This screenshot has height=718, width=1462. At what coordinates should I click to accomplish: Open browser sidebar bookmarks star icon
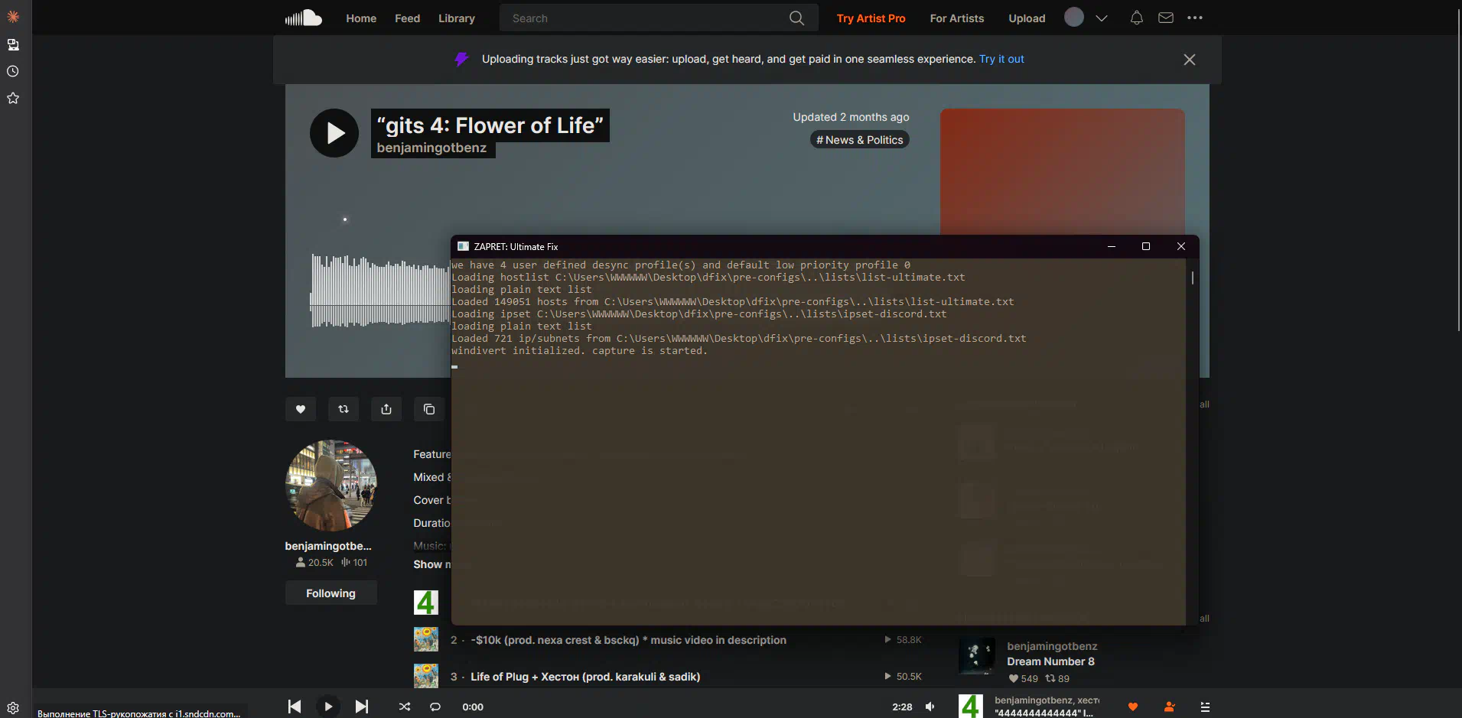[x=13, y=98]
